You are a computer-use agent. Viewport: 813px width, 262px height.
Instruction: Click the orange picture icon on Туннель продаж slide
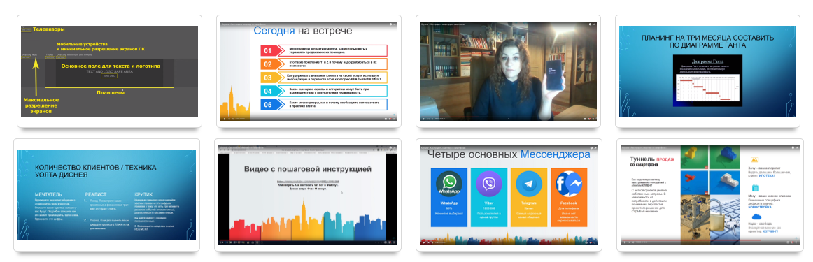[755, 160]
